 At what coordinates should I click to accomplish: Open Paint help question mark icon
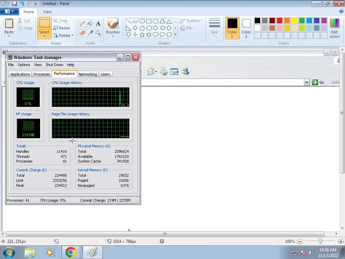(x=341, y=11)
